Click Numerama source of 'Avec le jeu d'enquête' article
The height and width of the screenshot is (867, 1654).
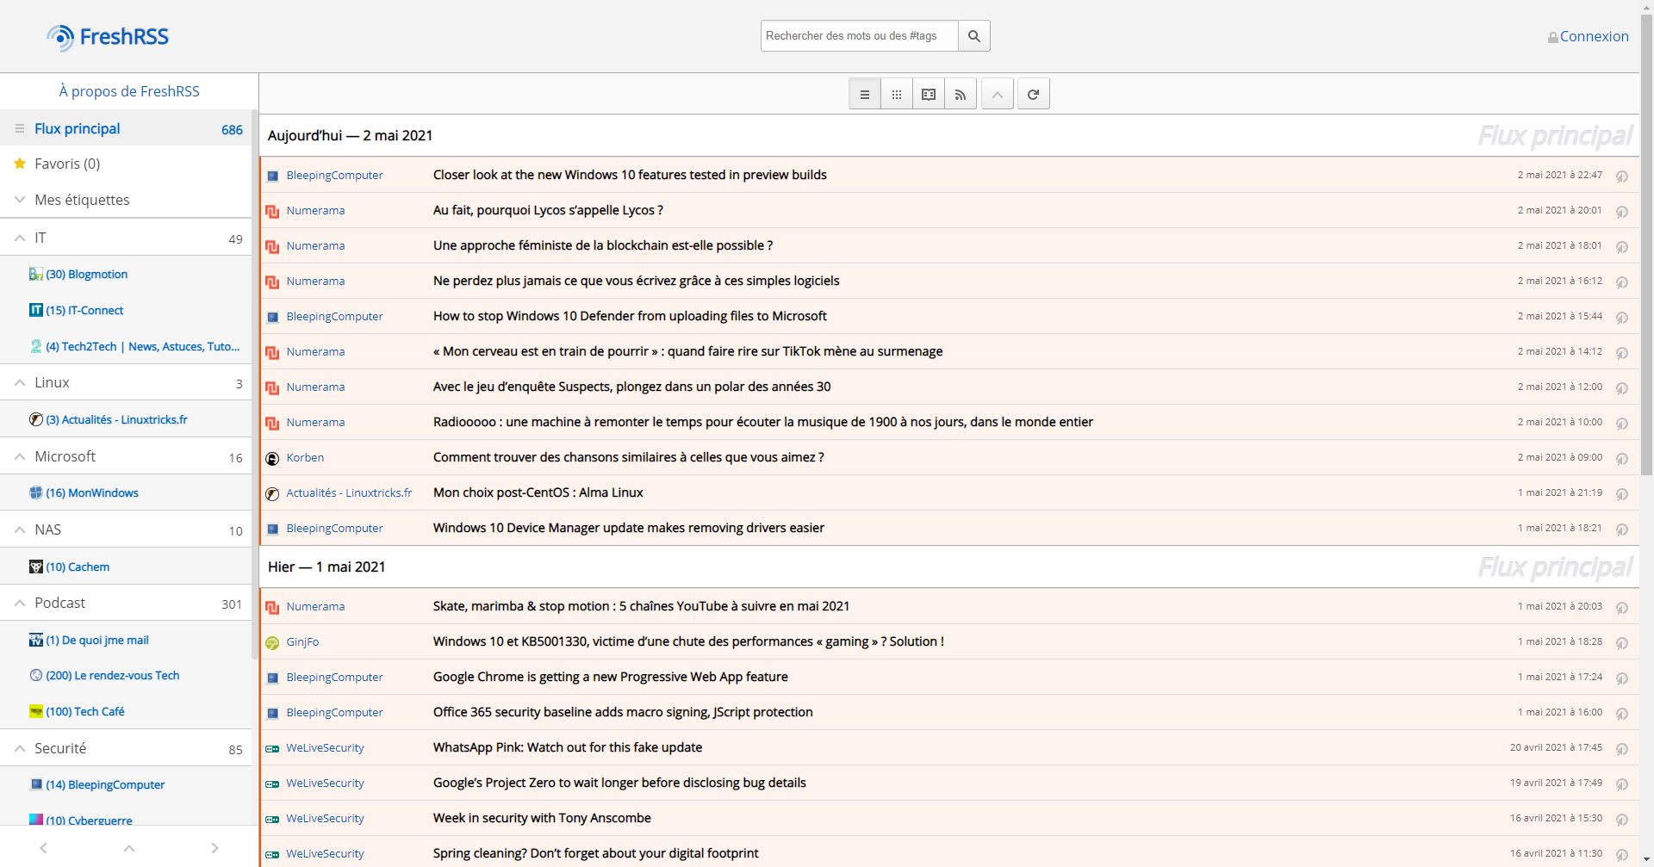pyautogui.click(x=315, y=387)
